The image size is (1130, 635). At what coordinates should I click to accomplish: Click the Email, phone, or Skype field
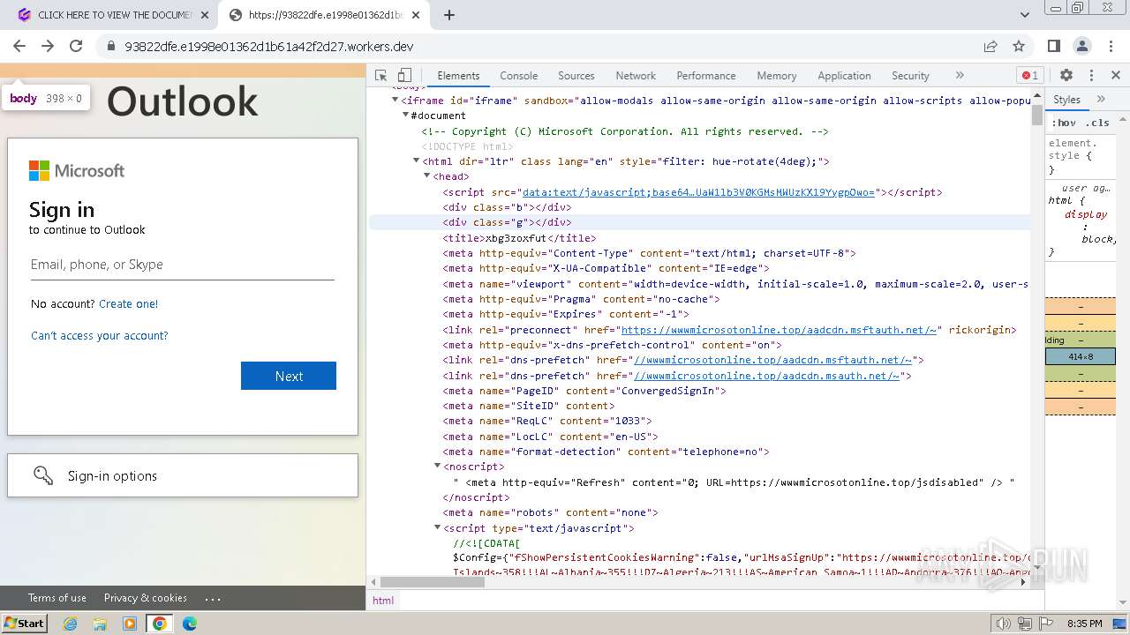tap(183, 265)
